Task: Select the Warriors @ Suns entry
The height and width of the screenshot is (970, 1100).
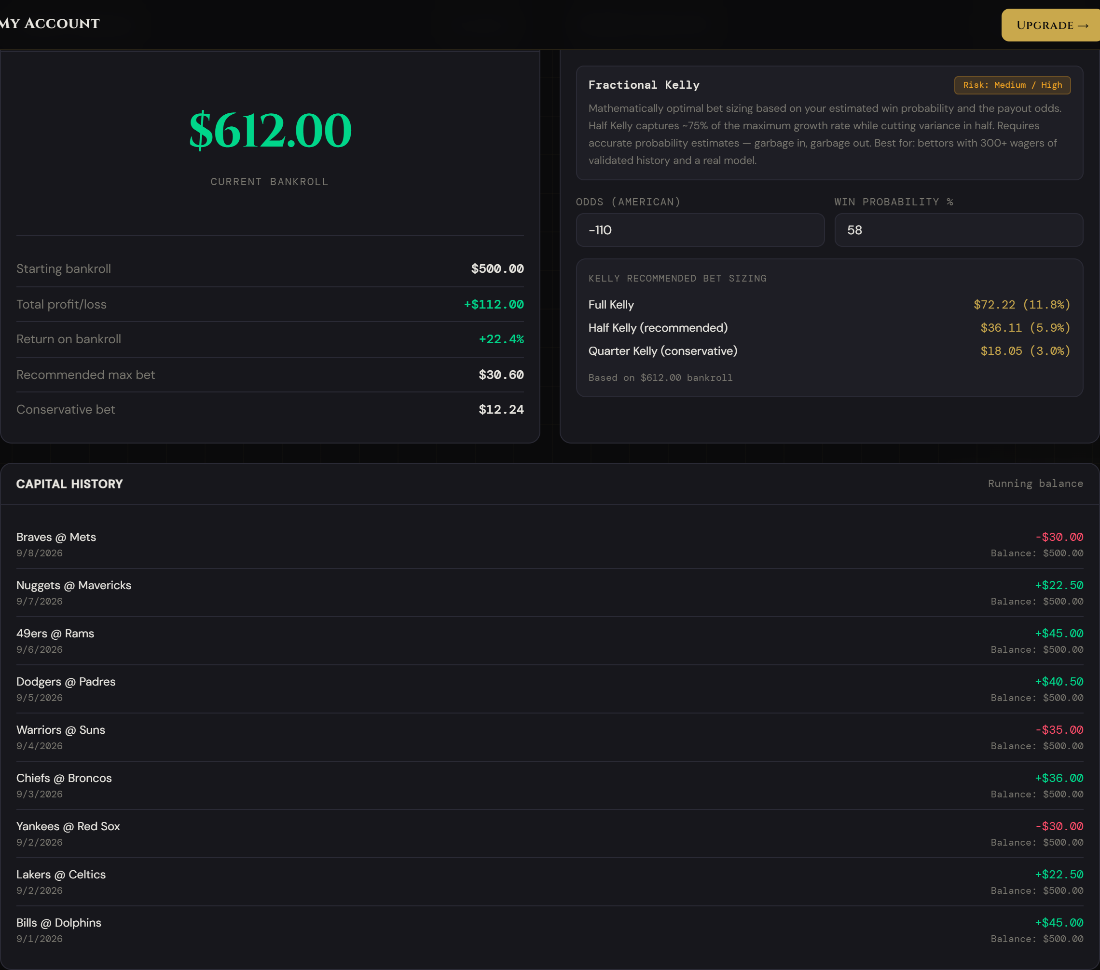Action: click(x=550, y=737)
